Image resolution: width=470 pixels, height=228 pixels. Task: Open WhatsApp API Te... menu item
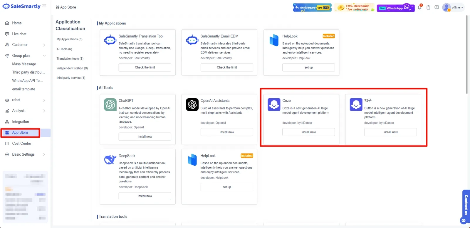coord(28,81)
